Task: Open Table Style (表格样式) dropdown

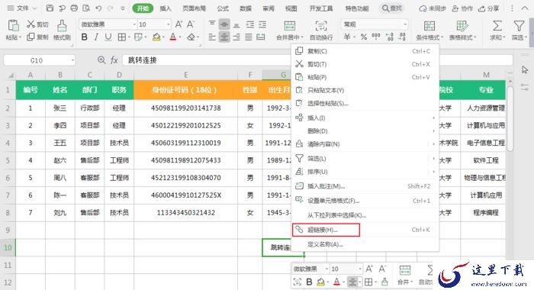Action: [x=462, y=30]
